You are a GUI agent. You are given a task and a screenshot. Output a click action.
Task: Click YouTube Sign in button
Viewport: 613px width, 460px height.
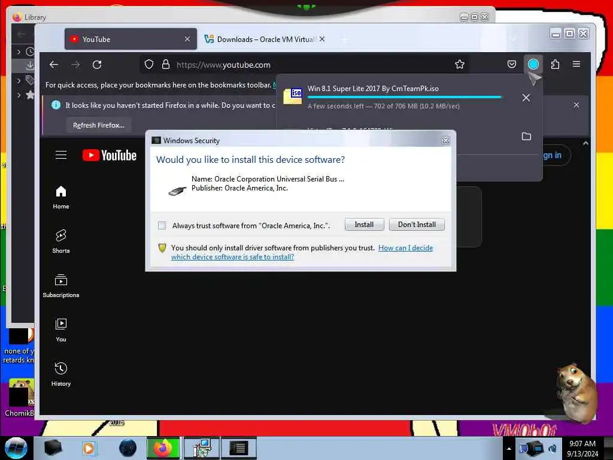coord(552,155)
